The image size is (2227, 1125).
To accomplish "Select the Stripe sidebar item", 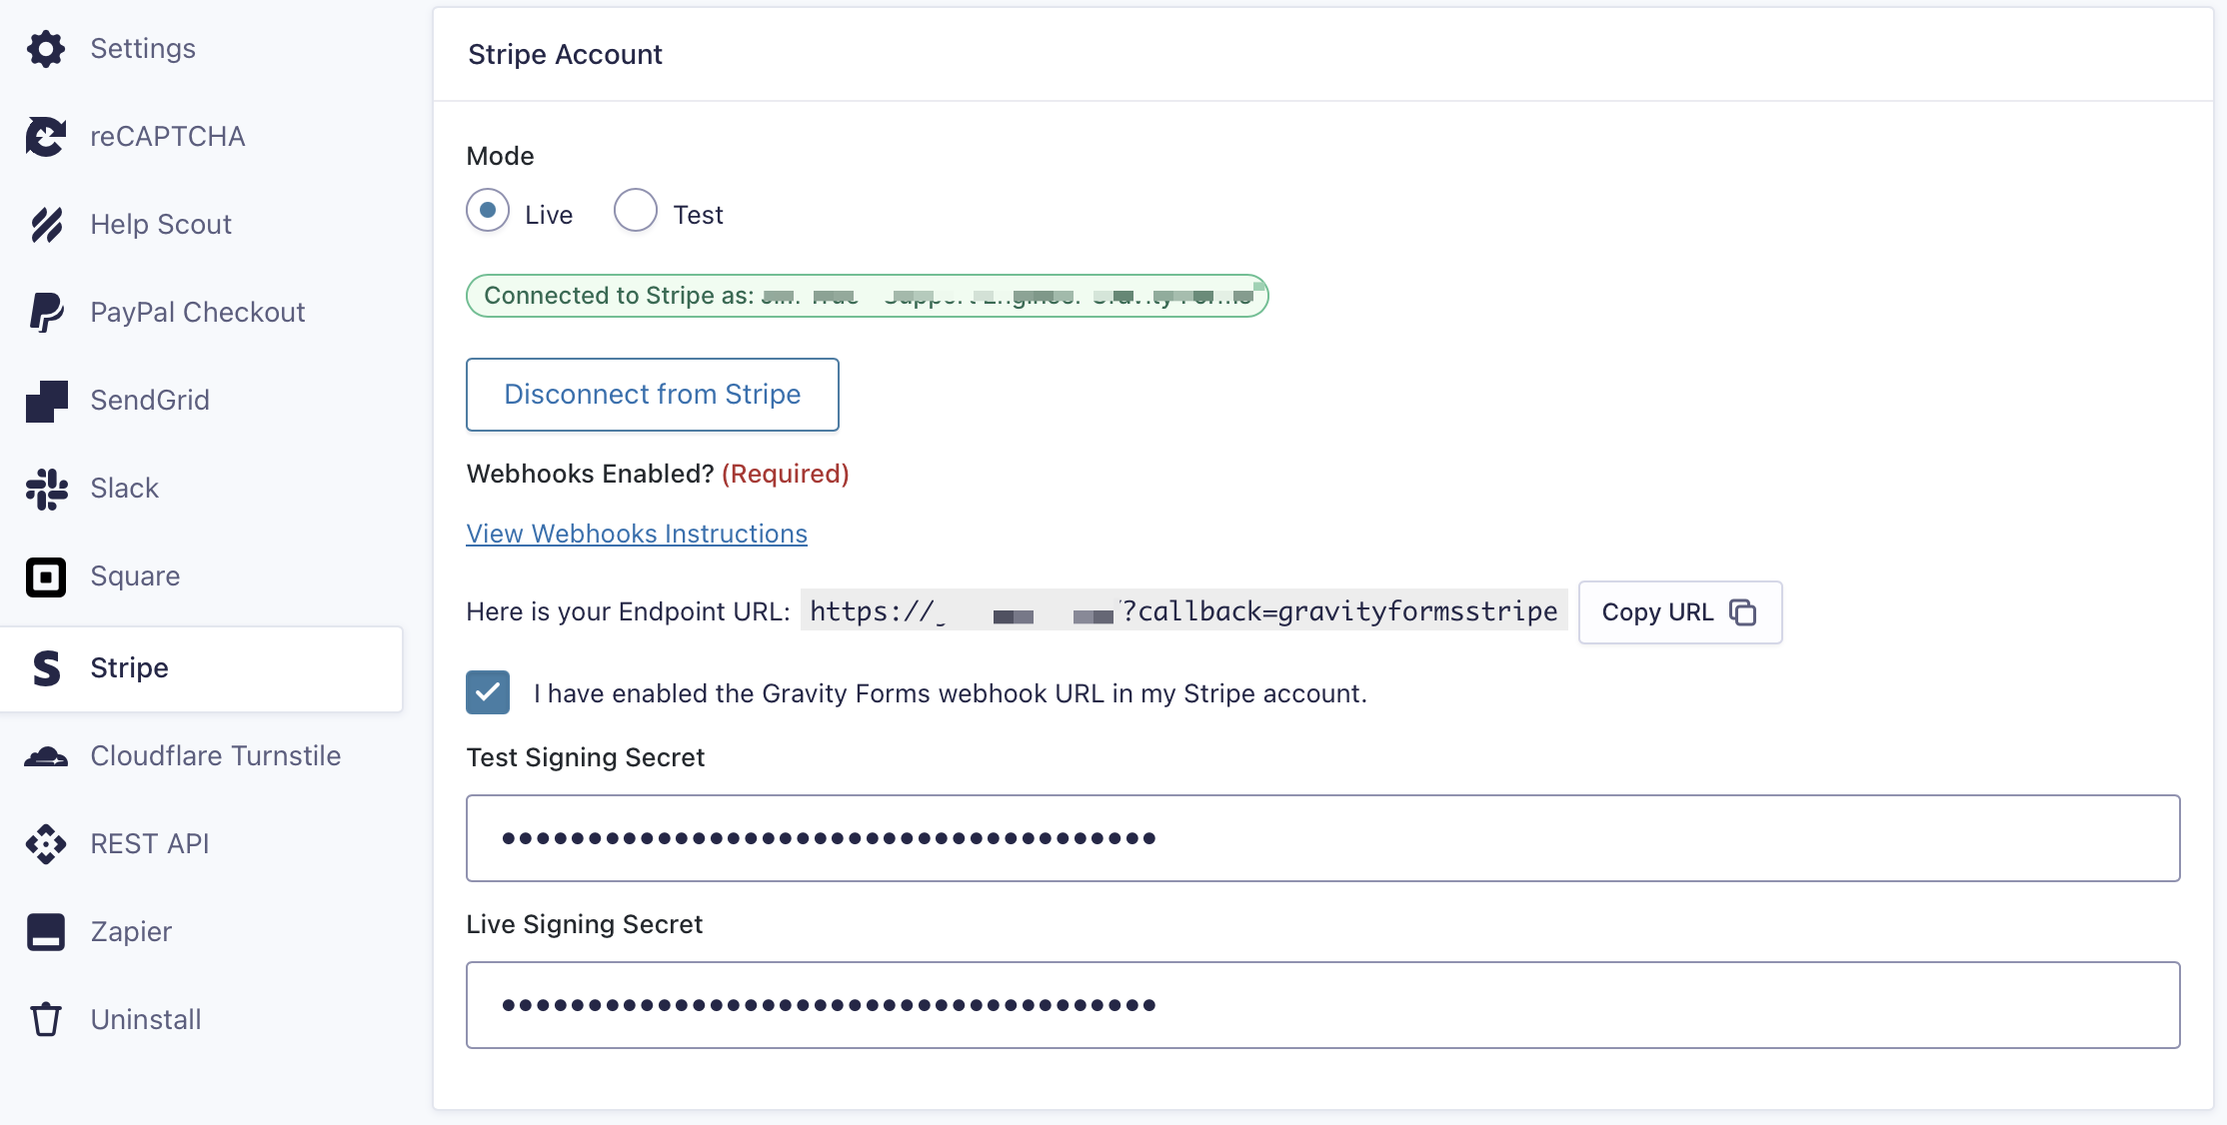I will click(200, 668).
